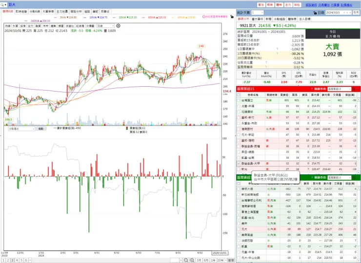
Task: Switch to the 分點K線 tab
Action: 35,12
